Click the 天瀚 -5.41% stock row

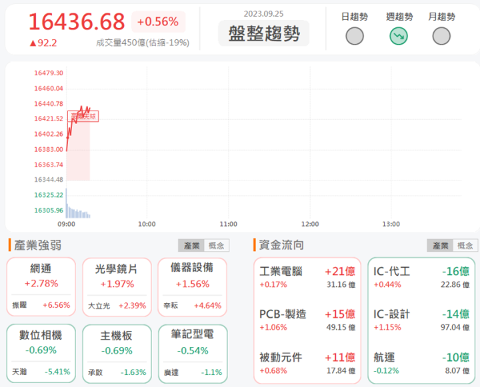(41, 372)
